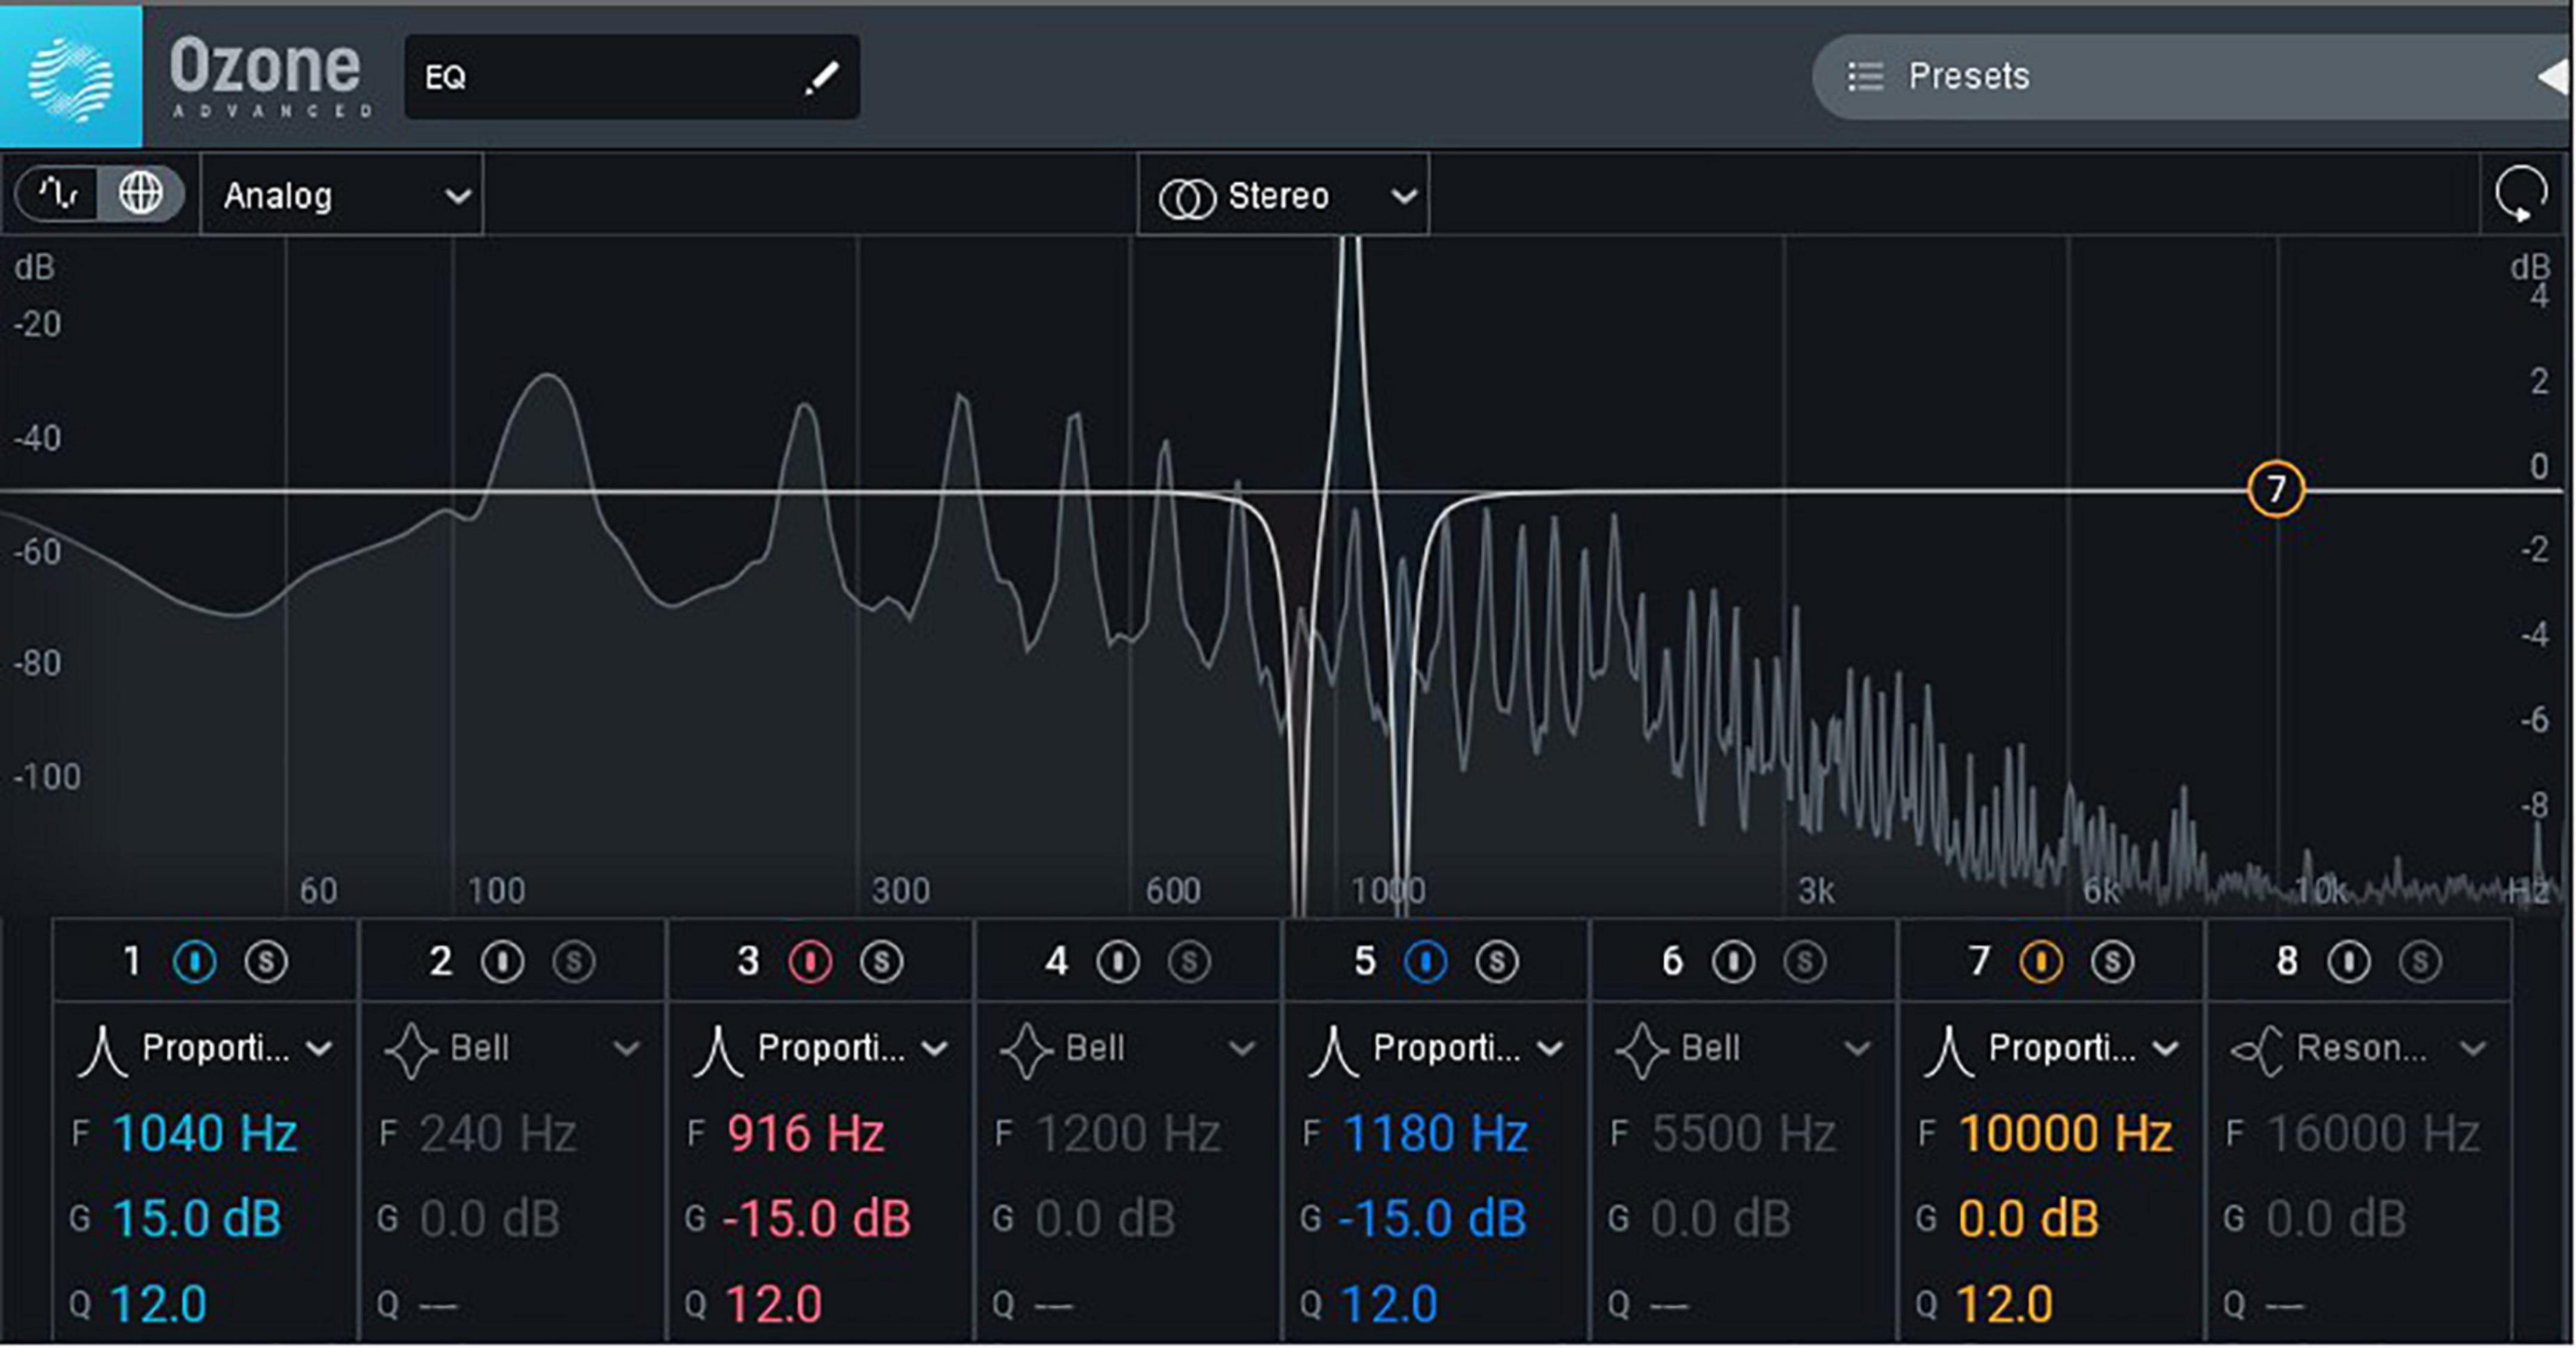Toggle band 1 power button
Image resolution: width=2576 pixels, height=1348 pixels.
(194, 962)
